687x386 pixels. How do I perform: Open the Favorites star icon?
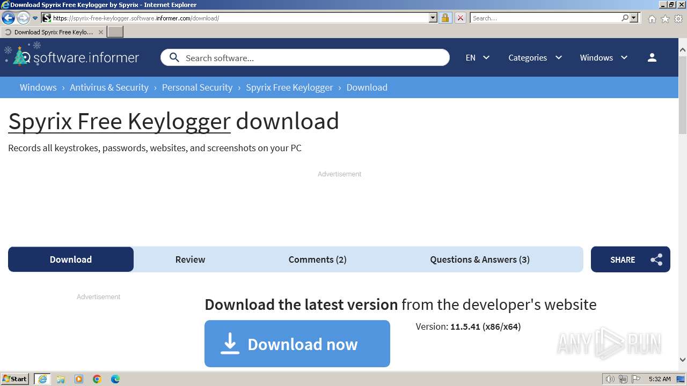click(x=665, y=19)
